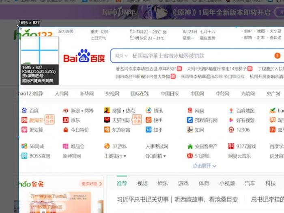The height and width of the screenshot is (213, 284).
Task: Open the 央视网 link
Action: click(112, 94)
